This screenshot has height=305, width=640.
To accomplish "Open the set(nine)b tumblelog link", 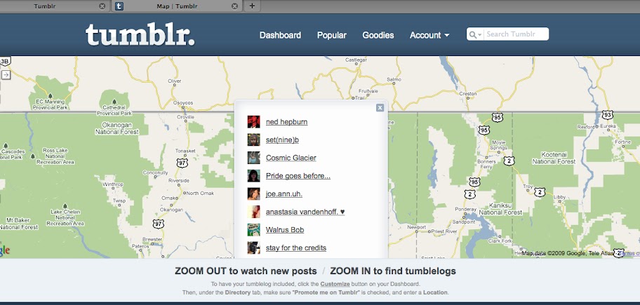I will click(282, 140).
